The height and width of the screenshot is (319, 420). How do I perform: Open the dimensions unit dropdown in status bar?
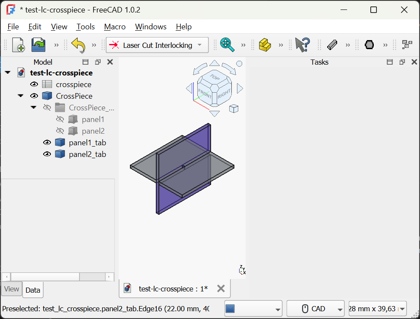point(377,309)
